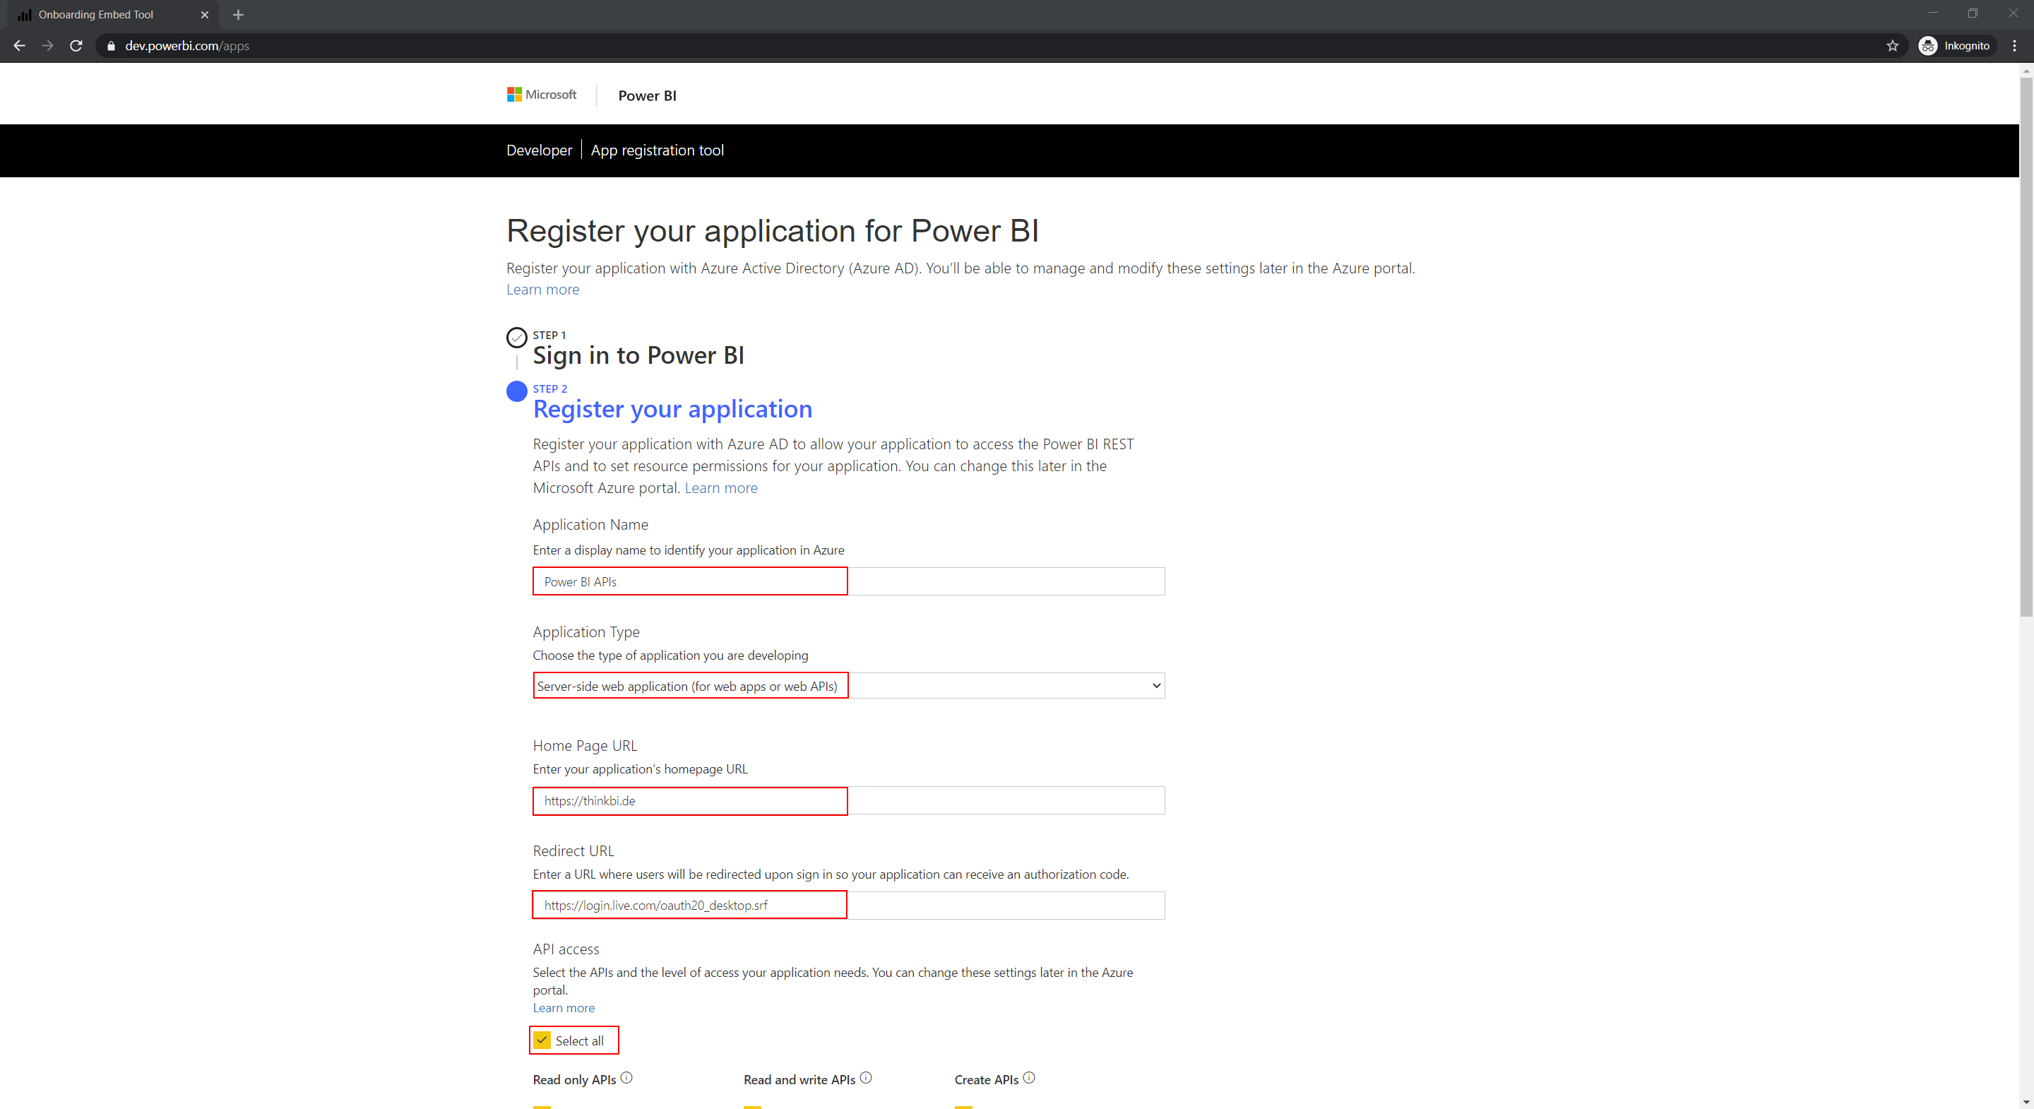Image resolution: width=2034 pixels, height=1109 pixels.
Task: Click the 'Create APIs' column label
Action: [x=986, y=1080]
